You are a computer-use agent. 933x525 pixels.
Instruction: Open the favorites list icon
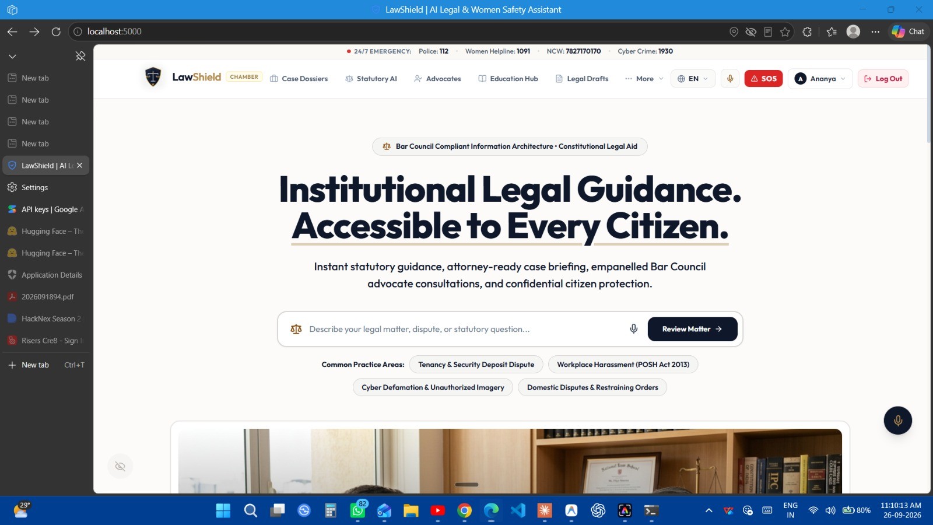click(x=832, y=32)
